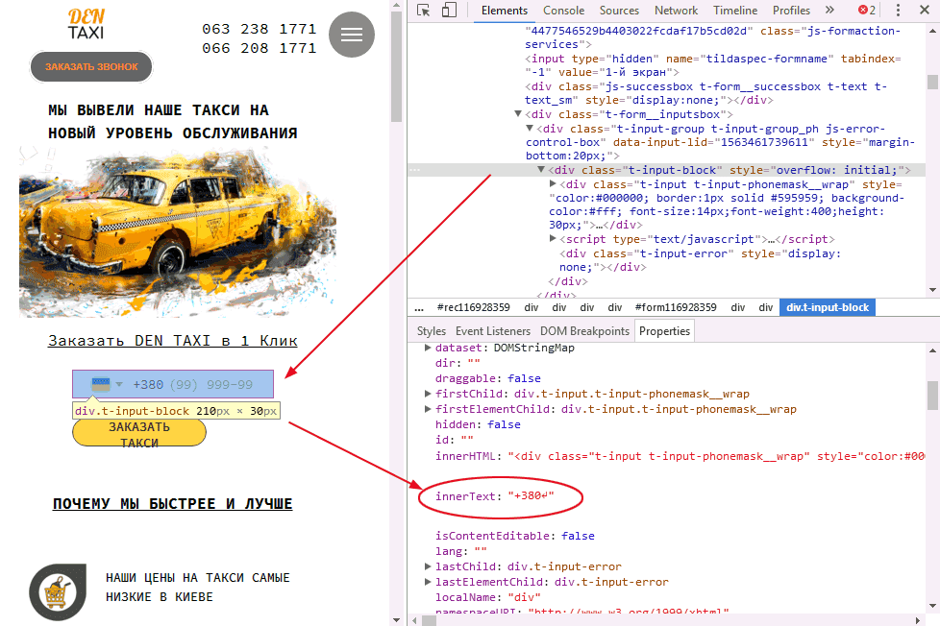This screenshot has height=626, width=940.
Task: Collapse the t-input-block div in the DOM tree
Action: 541,170
